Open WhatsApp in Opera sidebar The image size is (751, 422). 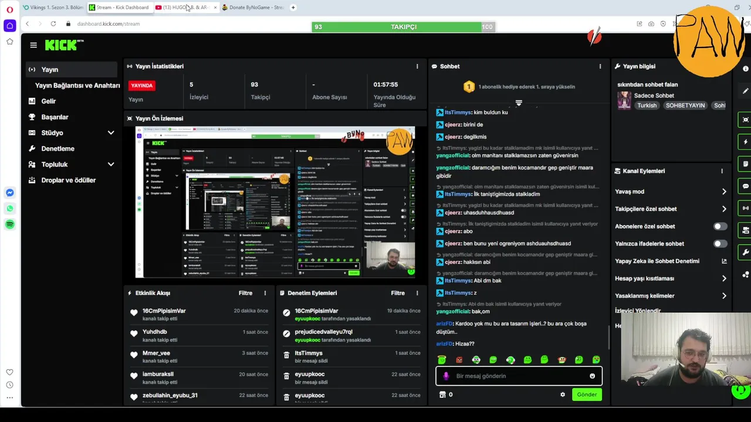pos(10,209)
